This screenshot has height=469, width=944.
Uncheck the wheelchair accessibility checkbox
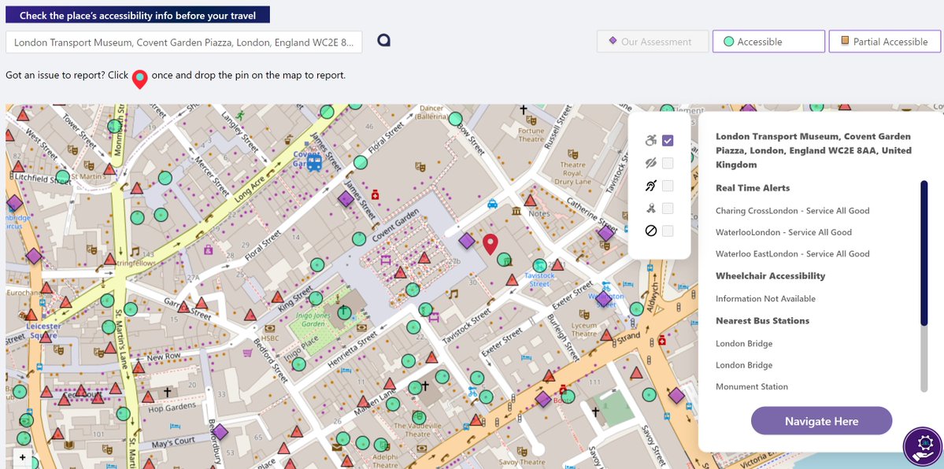[x=667, y=140]
